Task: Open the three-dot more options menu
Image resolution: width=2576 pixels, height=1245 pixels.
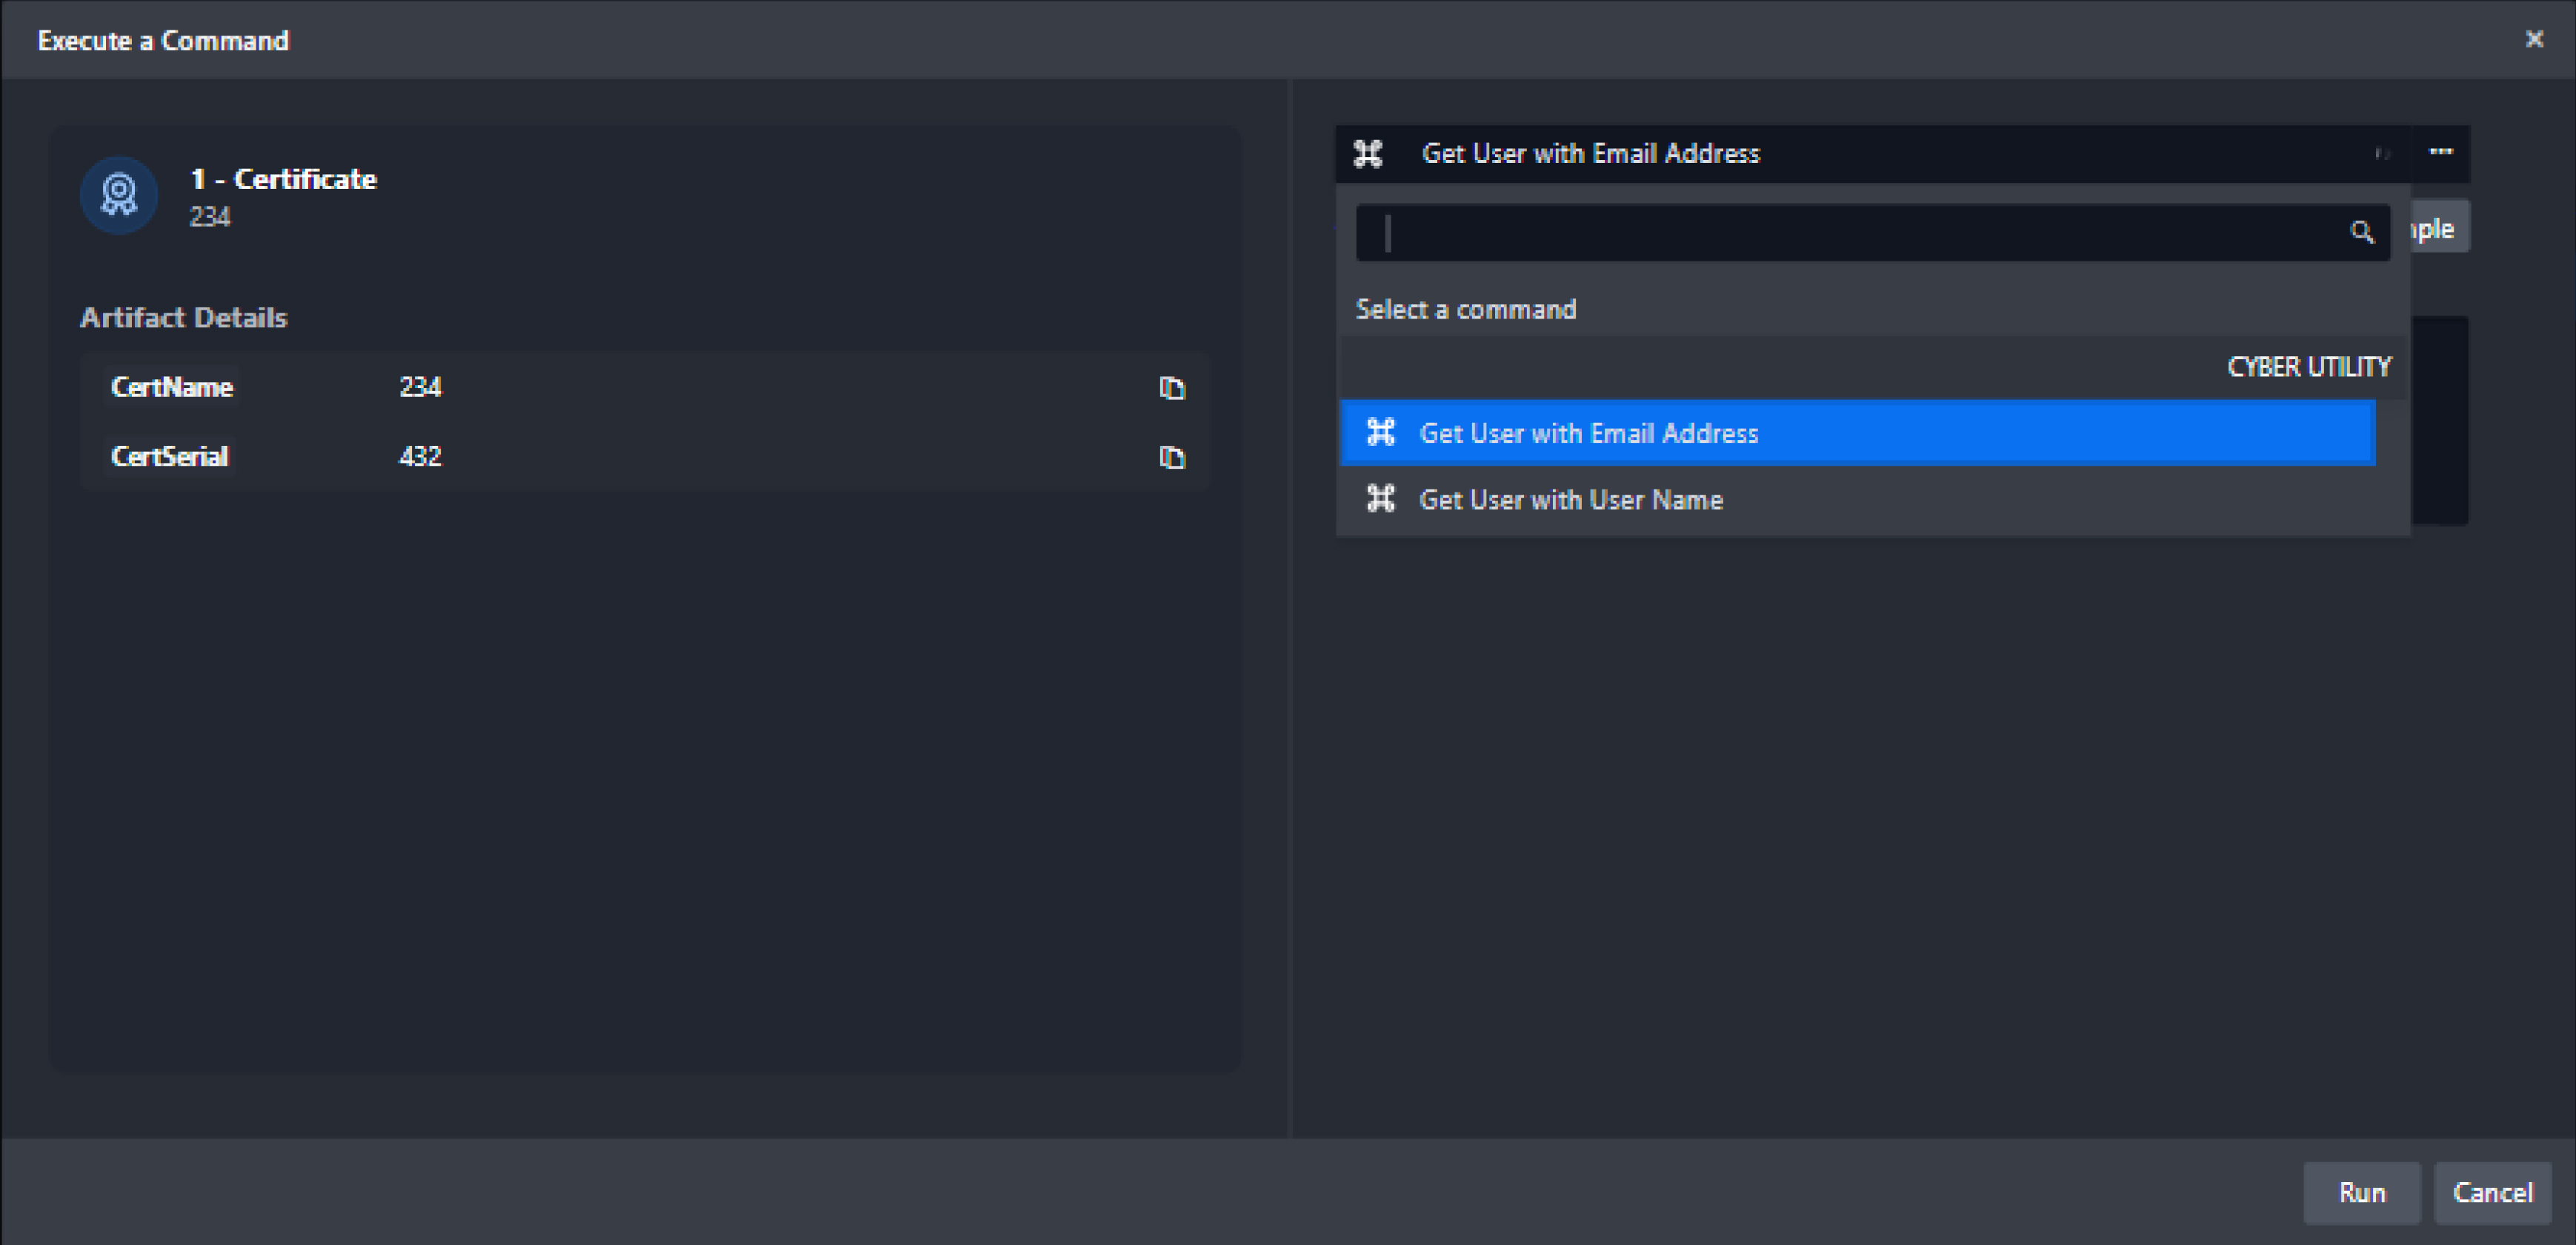Action: 2440,152
